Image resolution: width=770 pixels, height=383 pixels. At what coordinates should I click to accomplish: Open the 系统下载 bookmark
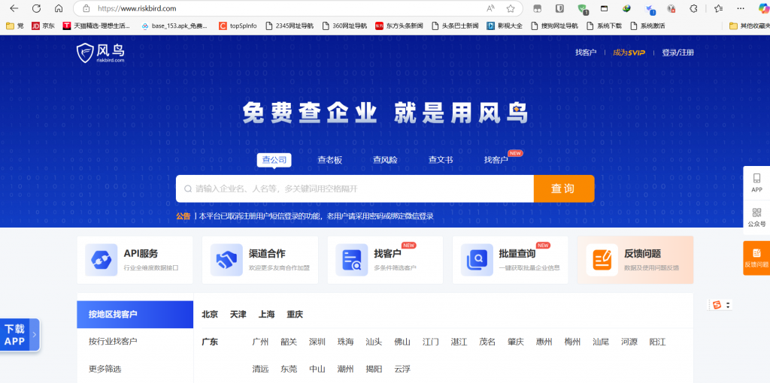[x=604, y=26]
